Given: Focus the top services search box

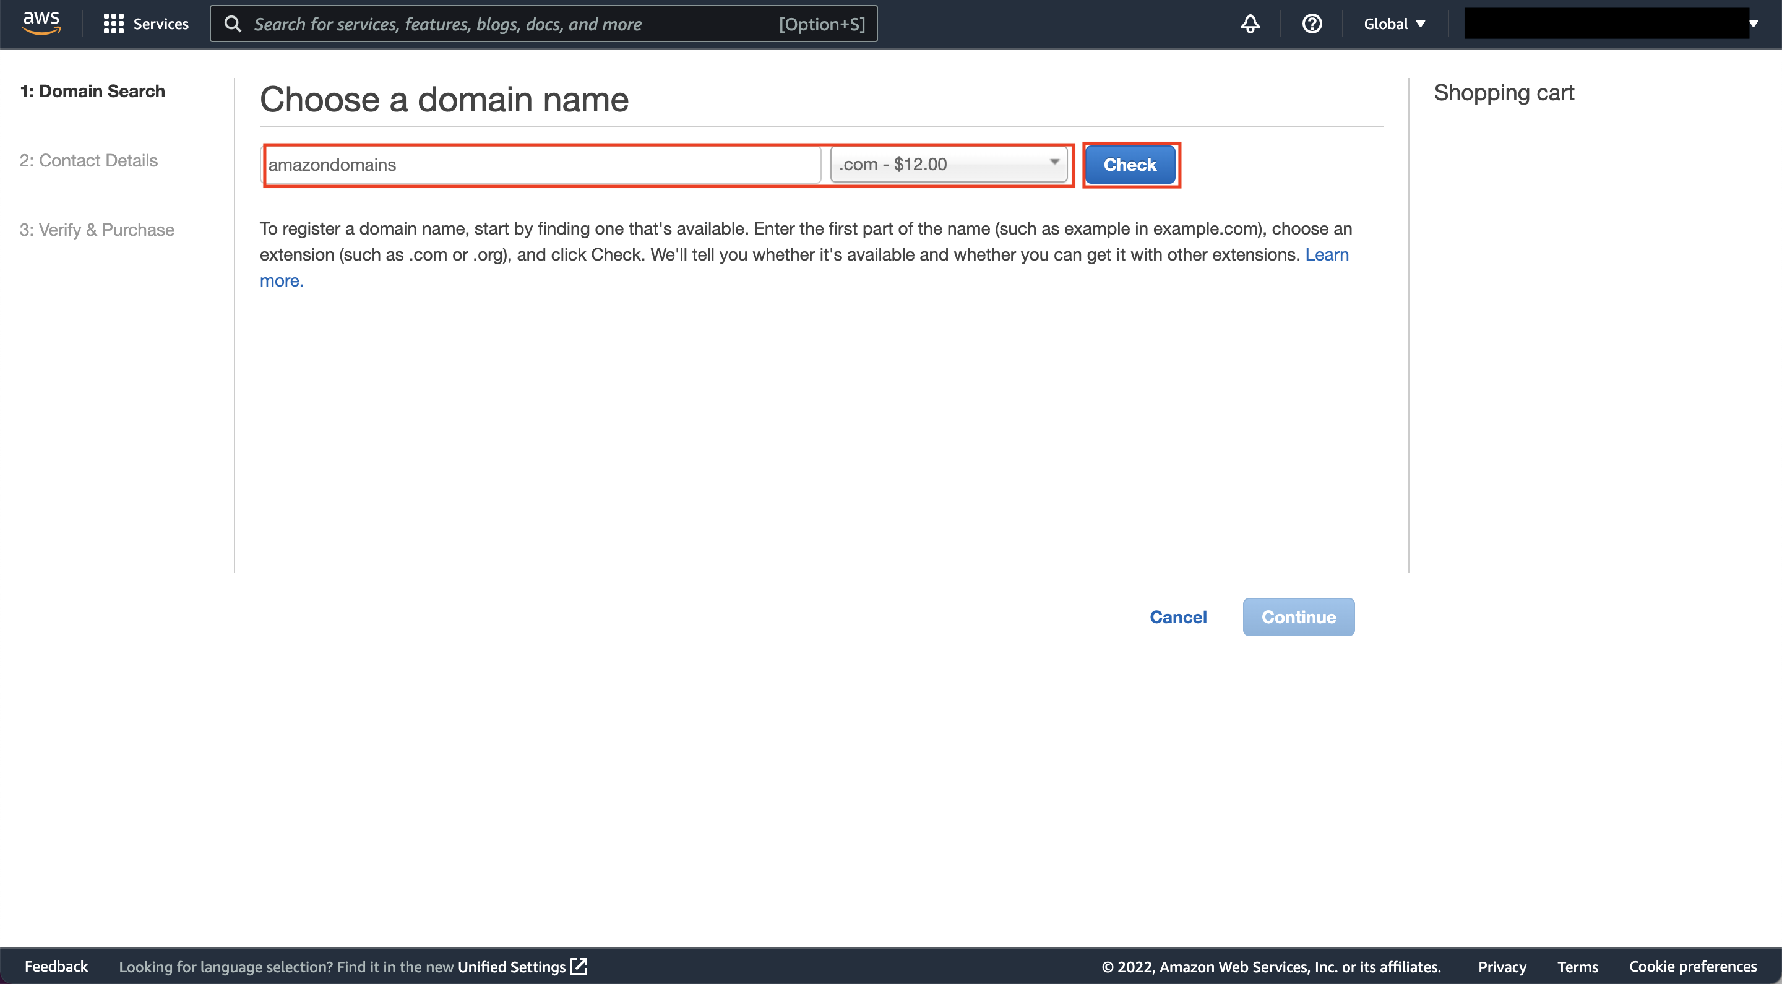Looking at the screenshot, I should pos(512,24).
